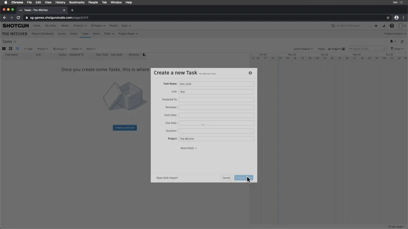Viewport: 408px width, 229px height.
Task: Favorite the Tasks page with star
Action: click(15, 42)
